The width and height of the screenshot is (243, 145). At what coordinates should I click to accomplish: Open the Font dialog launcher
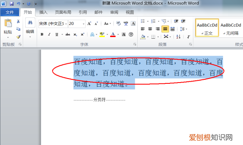click(135, 44)
